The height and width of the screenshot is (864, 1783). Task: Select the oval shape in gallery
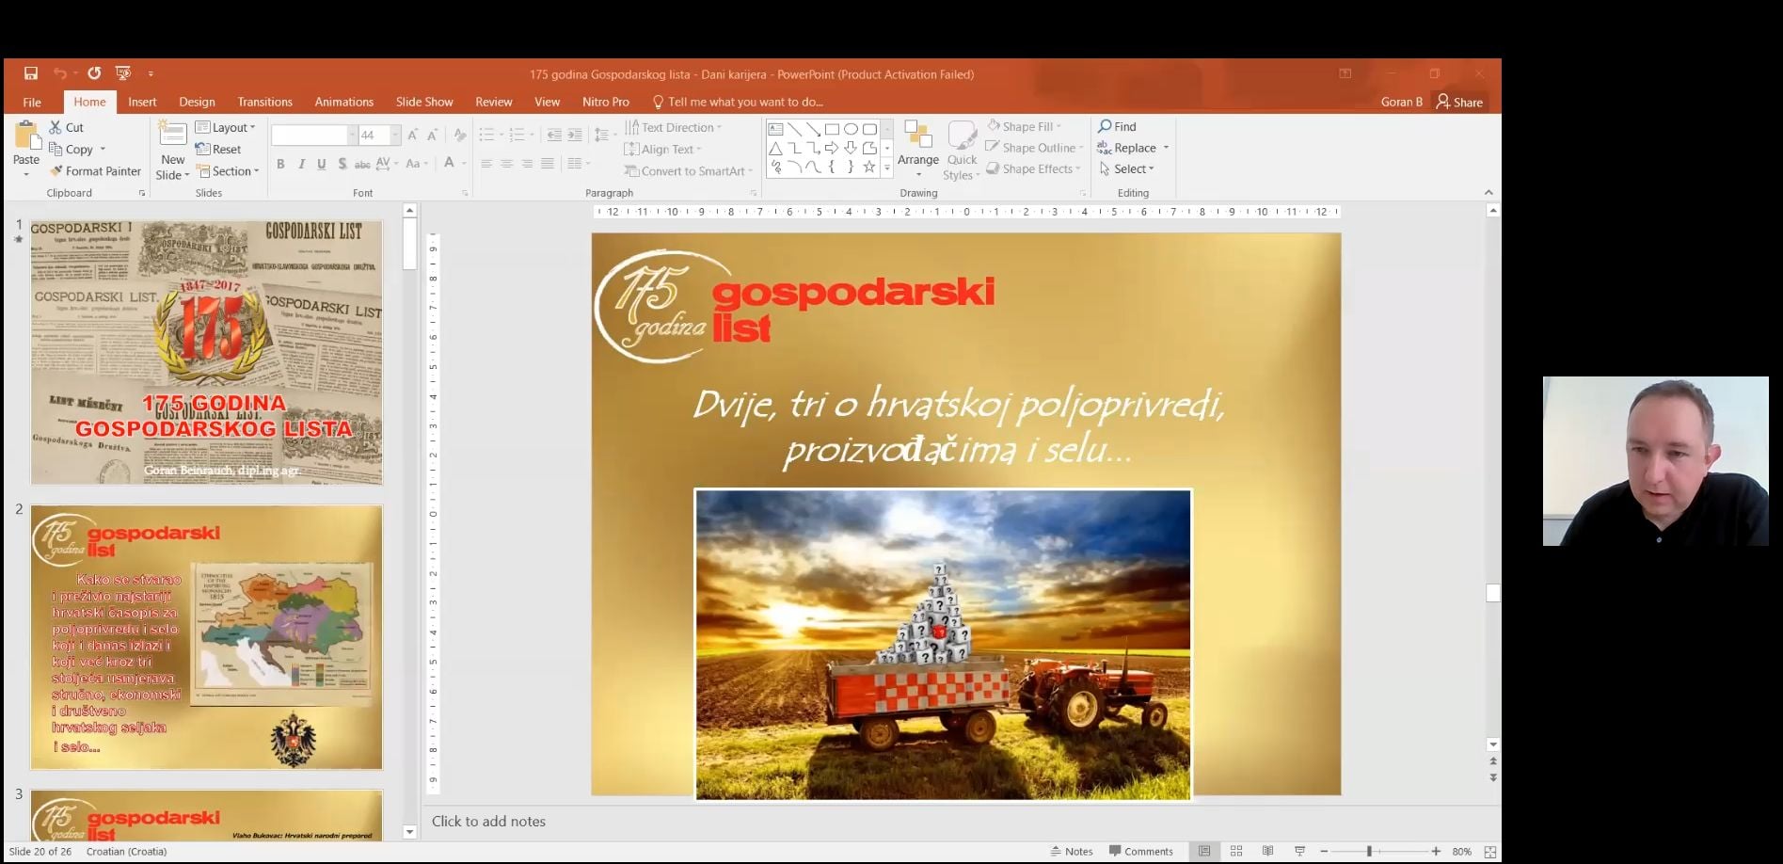(851, 129)
